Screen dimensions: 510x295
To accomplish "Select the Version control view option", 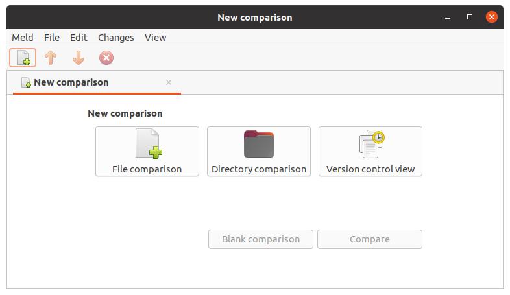I will click(370, 151).
